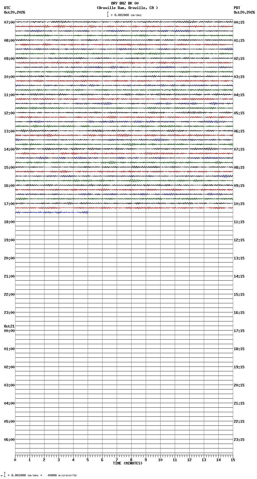Click the 19:00 UTC time label
The image size is (257, 479).
9,240
